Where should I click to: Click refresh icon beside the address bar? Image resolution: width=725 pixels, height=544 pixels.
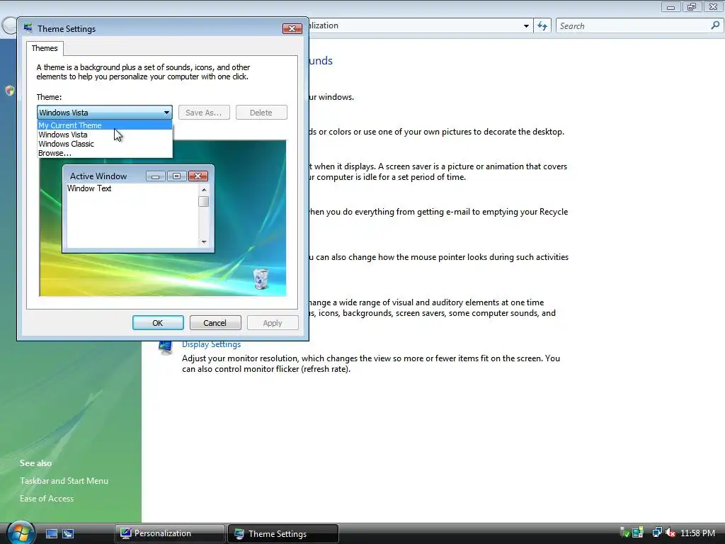[542, 26]
